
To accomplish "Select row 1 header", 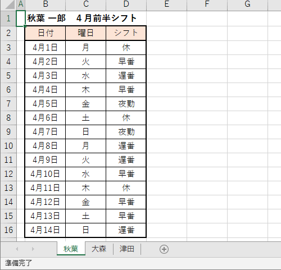I will [8, 19].
